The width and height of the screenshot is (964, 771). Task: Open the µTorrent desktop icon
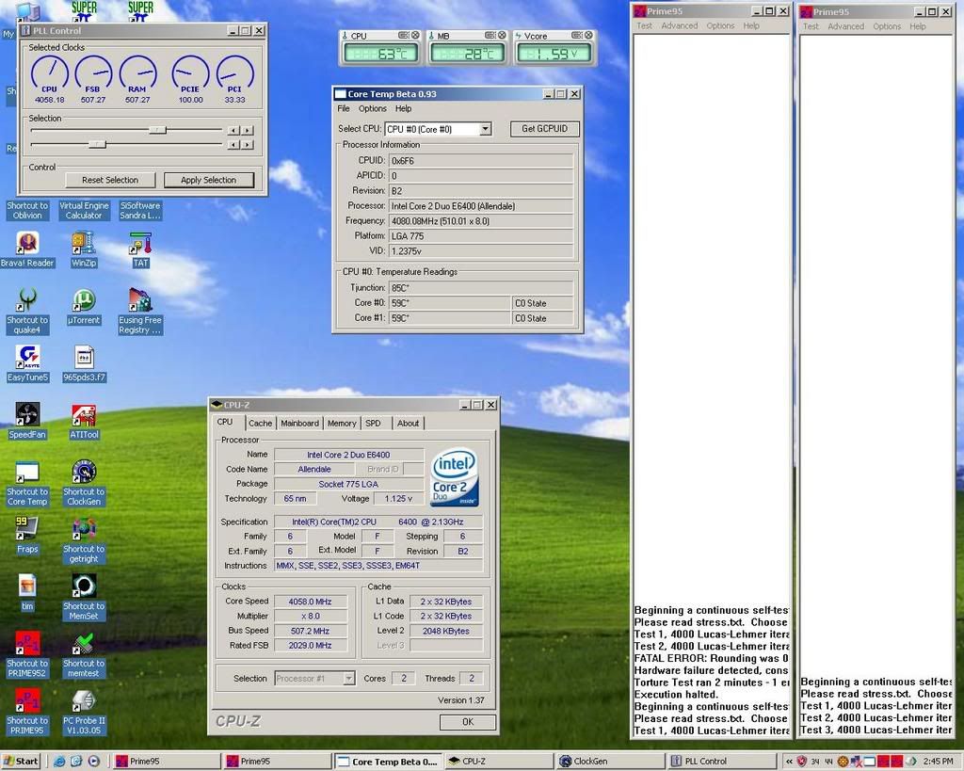tap(84, 301)
